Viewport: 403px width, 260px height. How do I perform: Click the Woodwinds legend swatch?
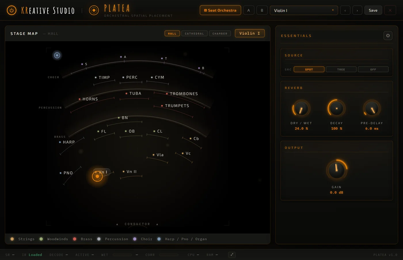tap(41, 239)
